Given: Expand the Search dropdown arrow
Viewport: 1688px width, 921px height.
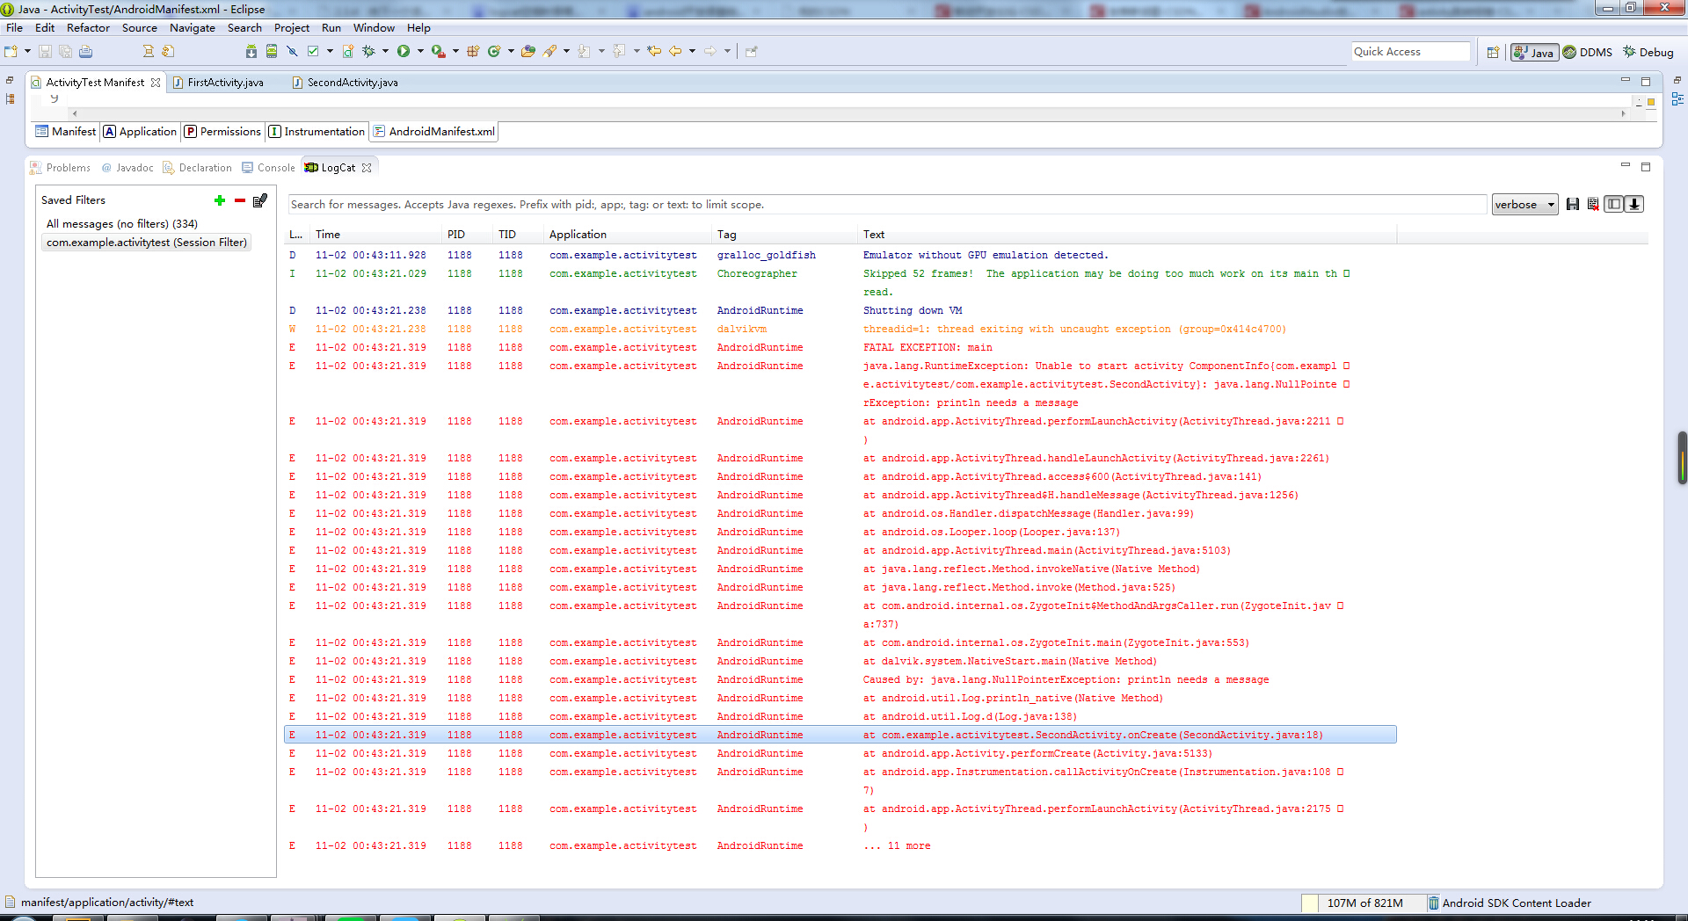Looking at the screenshot, I should [x=566, y=52].
